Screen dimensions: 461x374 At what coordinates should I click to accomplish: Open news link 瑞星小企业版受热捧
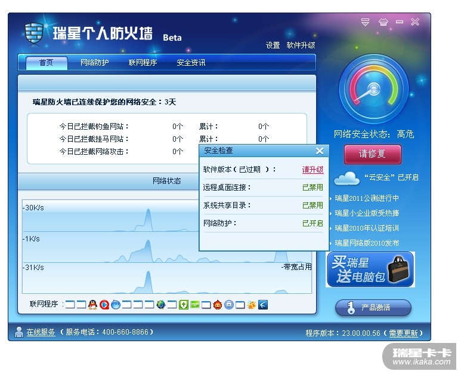coord(367,213)
